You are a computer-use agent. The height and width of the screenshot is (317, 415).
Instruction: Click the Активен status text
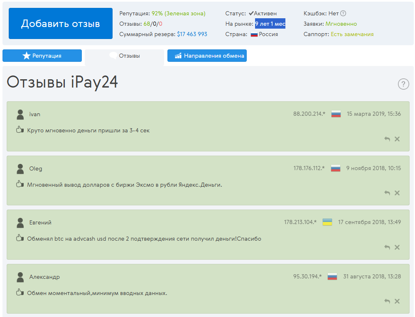click(265, 13)
